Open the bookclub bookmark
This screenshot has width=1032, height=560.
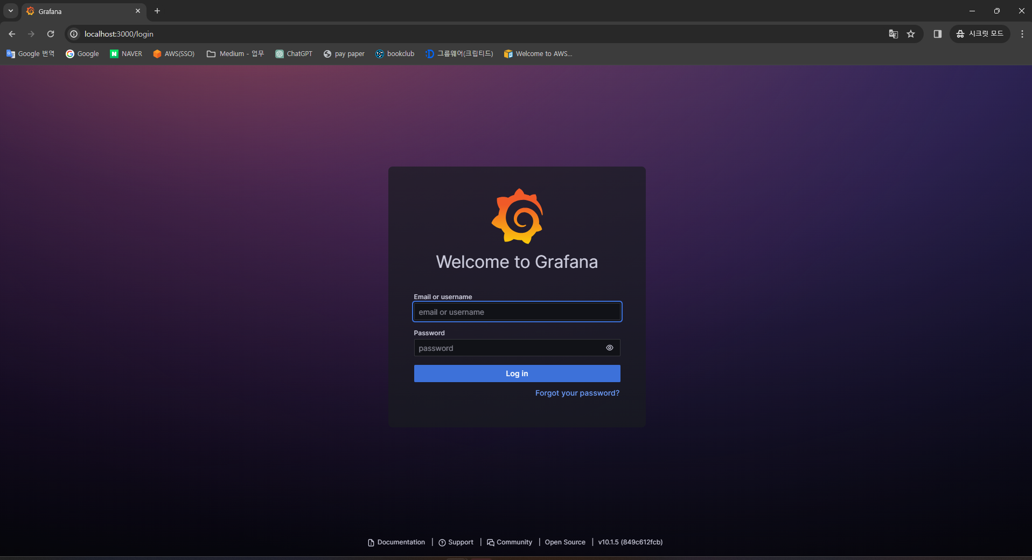point(395,54)
